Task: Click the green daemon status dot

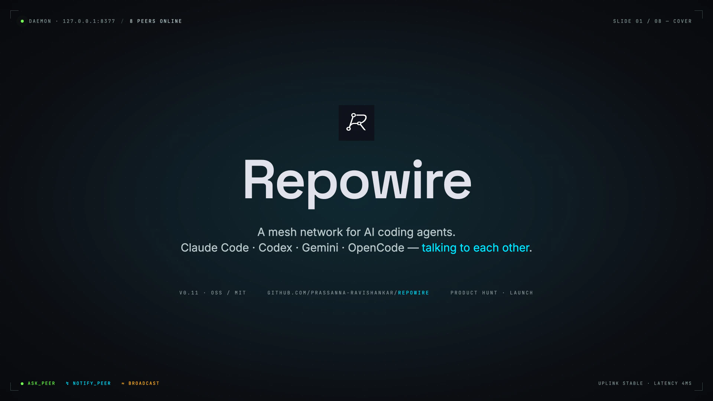Action: point(22,21)
